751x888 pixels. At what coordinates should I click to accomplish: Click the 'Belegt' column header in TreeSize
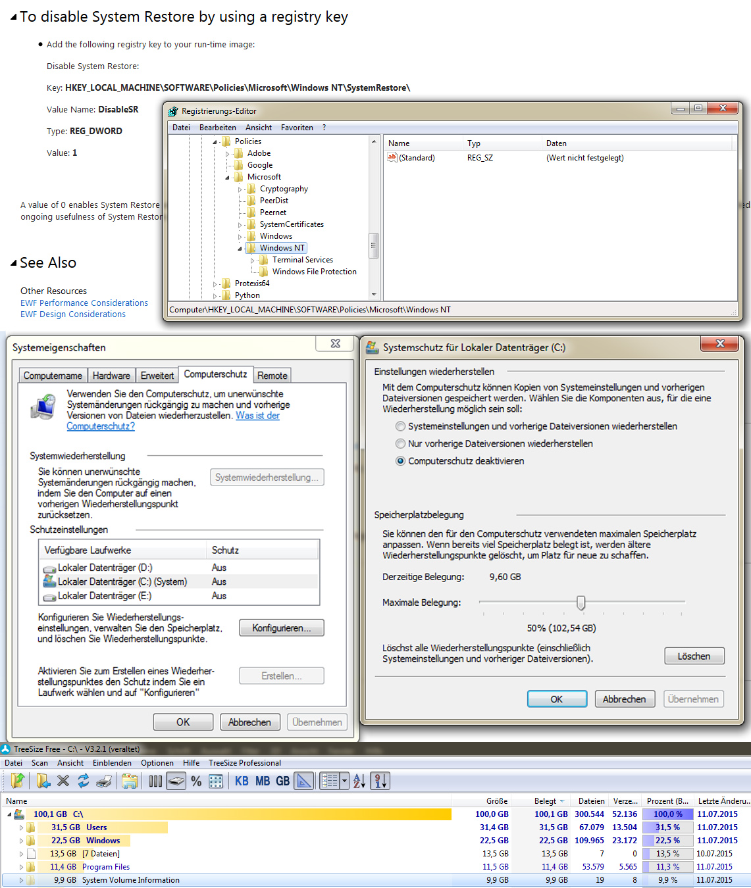[x=545, y=801]
